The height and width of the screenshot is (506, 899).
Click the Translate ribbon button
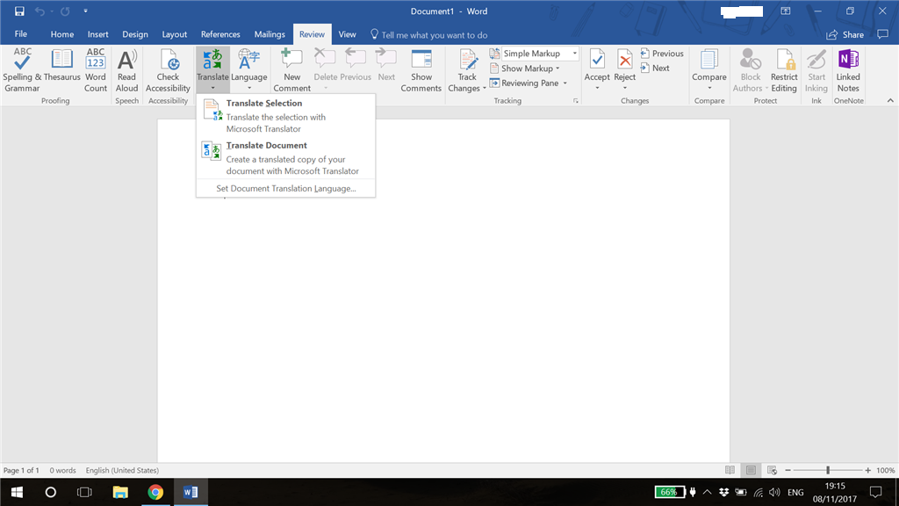[x=212, y=70]
